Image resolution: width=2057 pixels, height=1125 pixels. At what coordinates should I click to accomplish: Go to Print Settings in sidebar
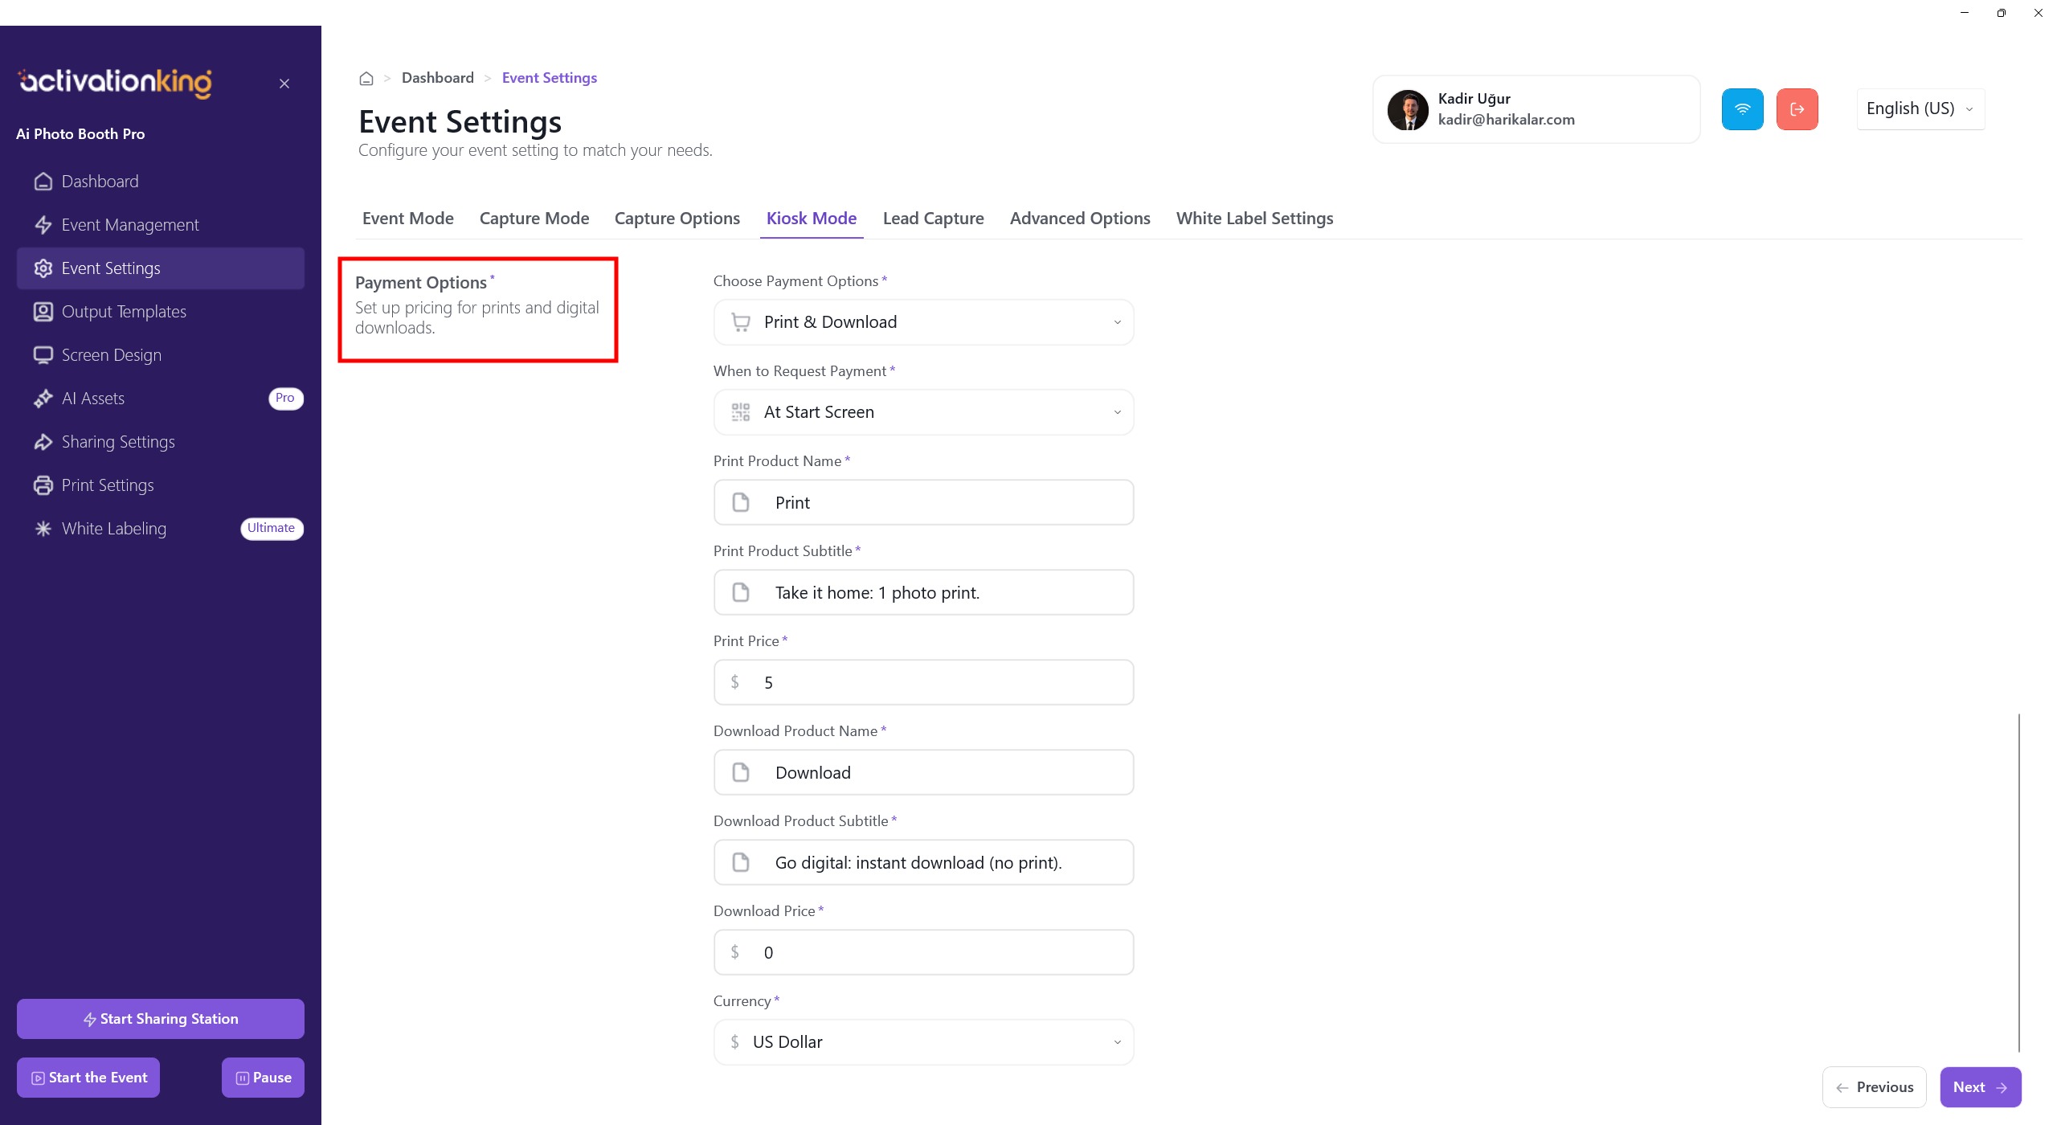click(108, 485)
